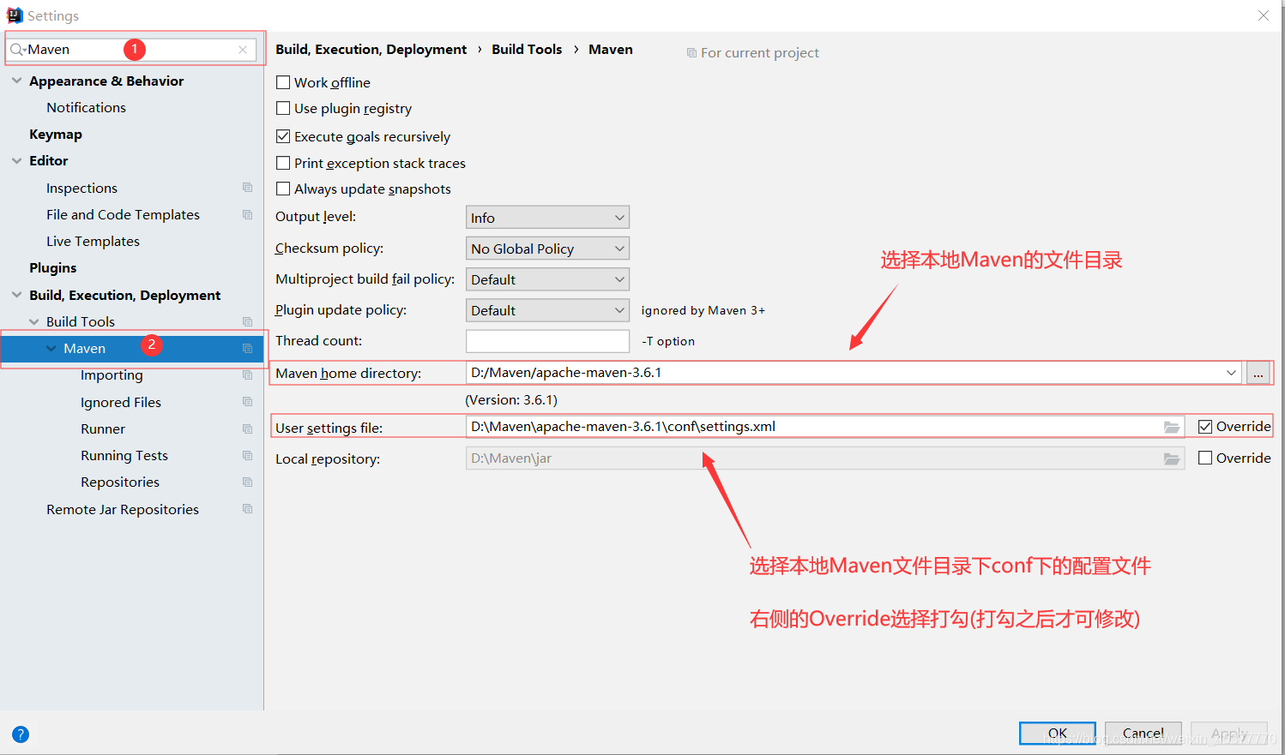1285x755 pixels.
Task: Open the Plugins settings page
Action: point(53,267)
